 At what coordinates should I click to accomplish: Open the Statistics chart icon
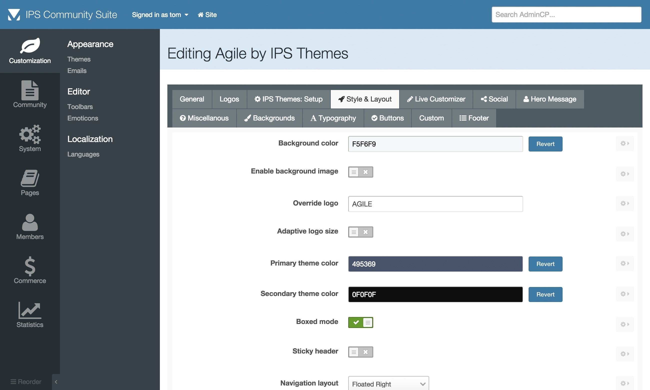(x=30, y=310)
